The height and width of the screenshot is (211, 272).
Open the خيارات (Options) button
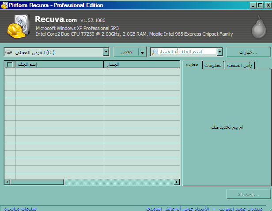tap(248, 52)
